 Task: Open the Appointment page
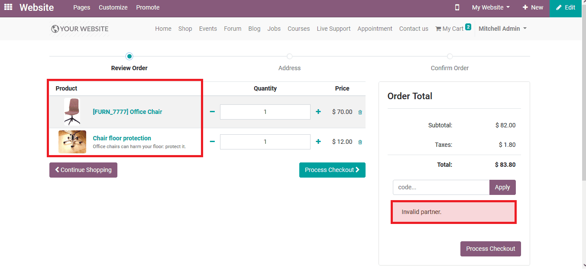point(375,29)
